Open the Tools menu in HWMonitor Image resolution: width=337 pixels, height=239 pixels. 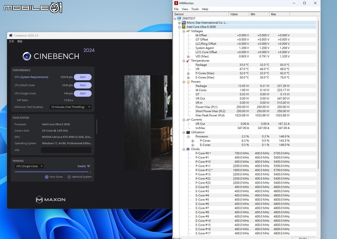[x=195, y=9]
